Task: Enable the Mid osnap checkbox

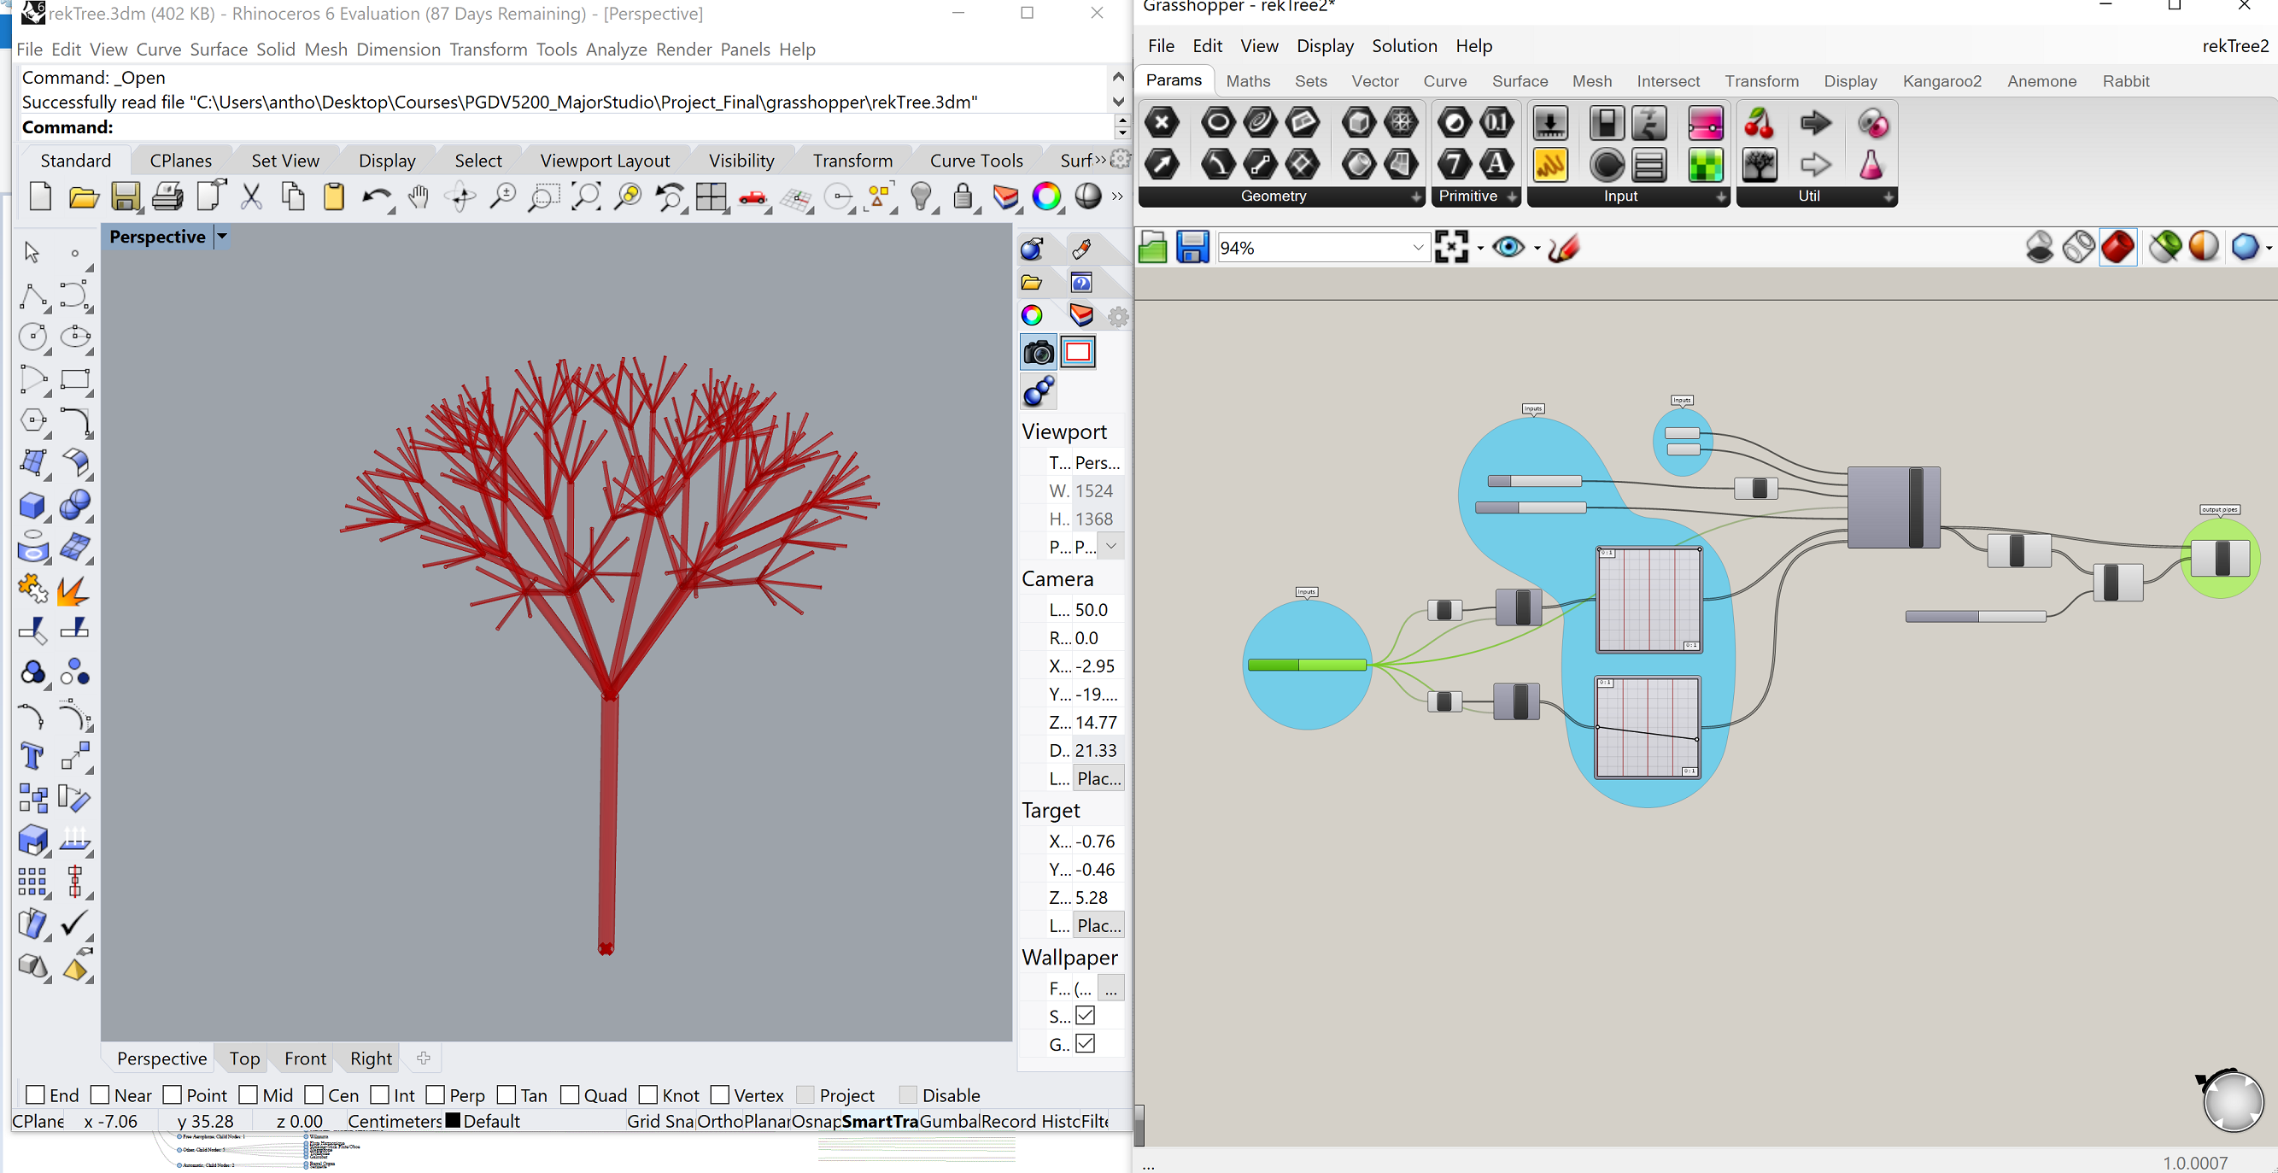Action: [249, 1094]
